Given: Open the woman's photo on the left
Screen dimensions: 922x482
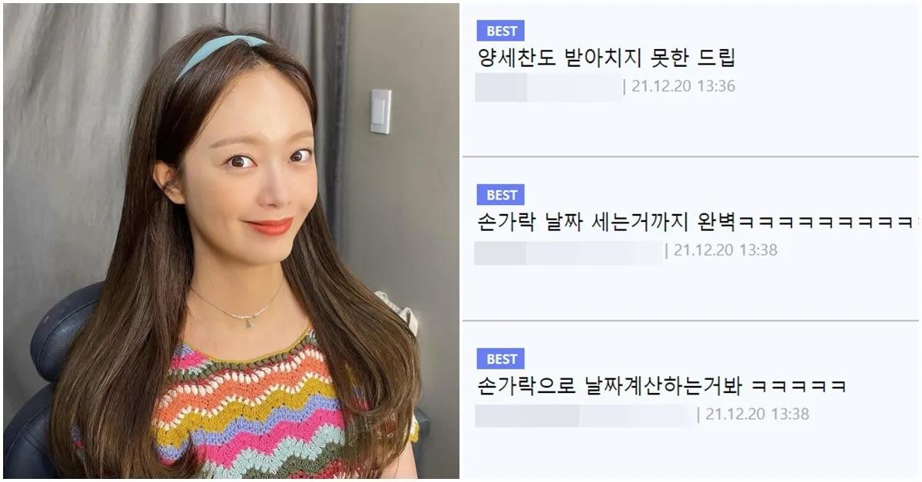Looking at the screenshot, I should coord(231,241).
